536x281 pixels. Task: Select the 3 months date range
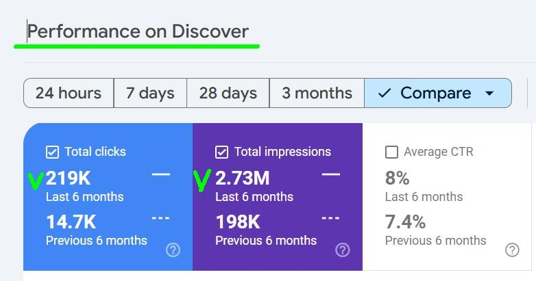[x=317, y=93]
